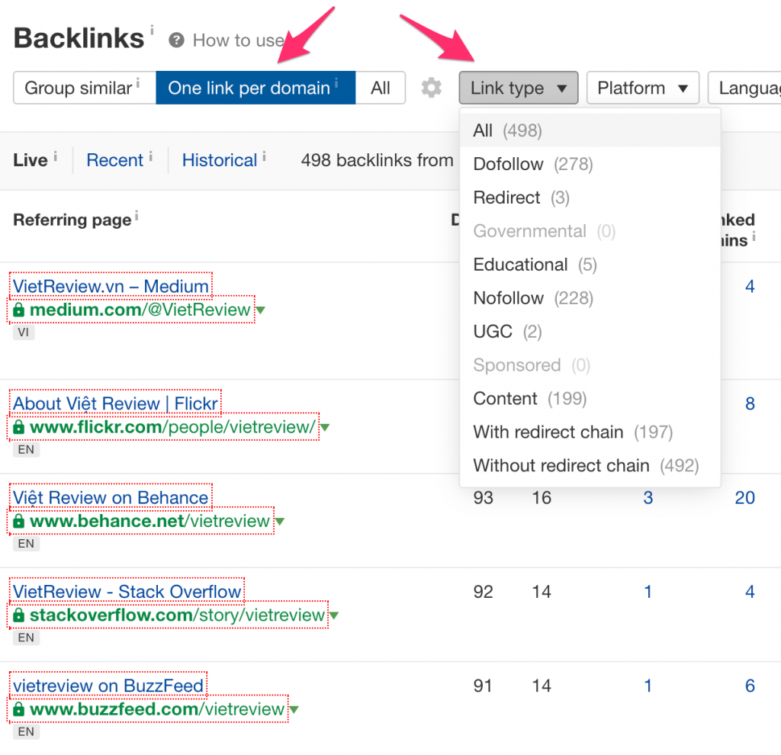The width and height of the screenshot is (781, 755).
Task: Open vietreview on BuzzFeed title link
Action: [108, 686]
